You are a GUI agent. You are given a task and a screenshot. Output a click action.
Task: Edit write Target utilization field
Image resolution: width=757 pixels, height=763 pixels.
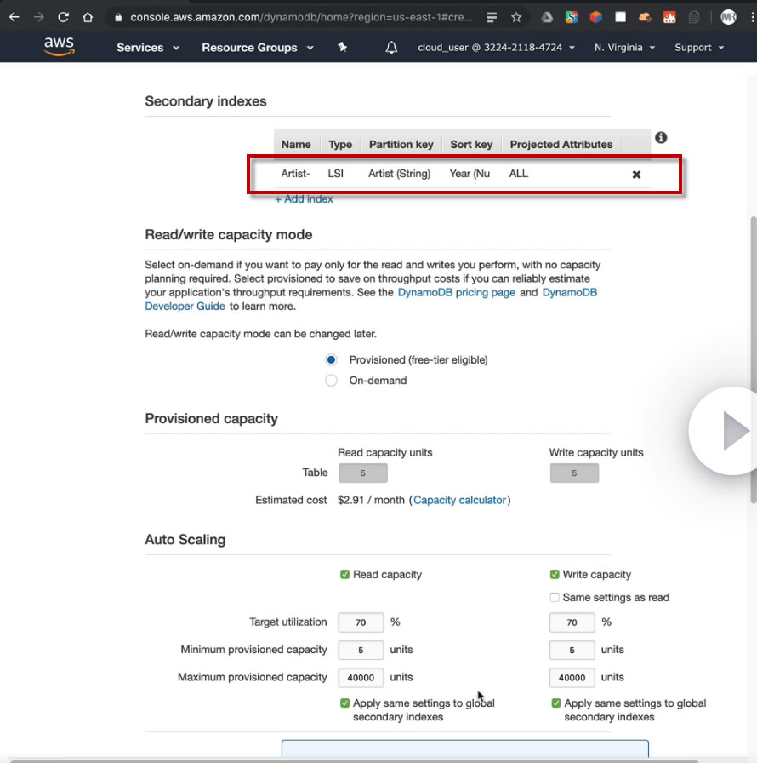click(572, 622)
